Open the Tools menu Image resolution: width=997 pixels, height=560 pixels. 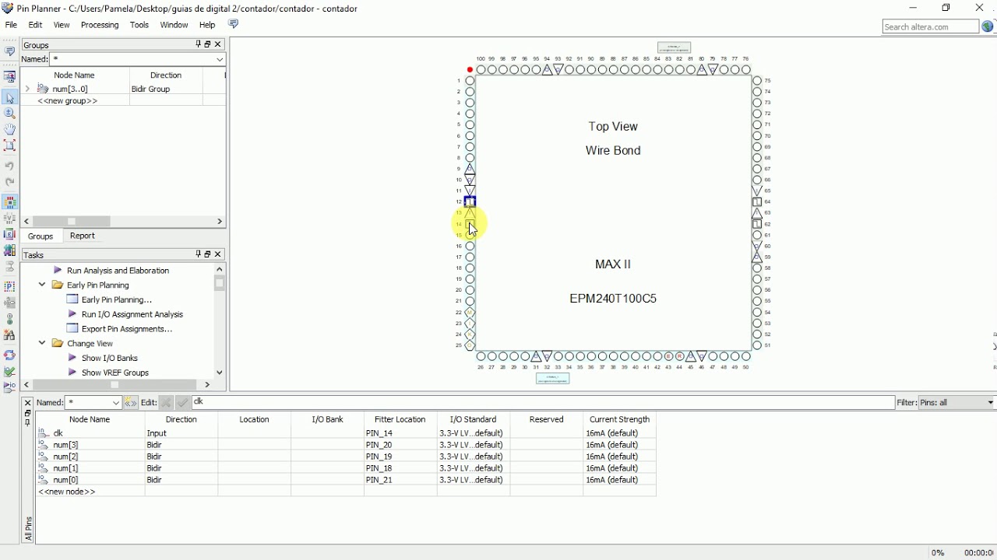[139, 25]
